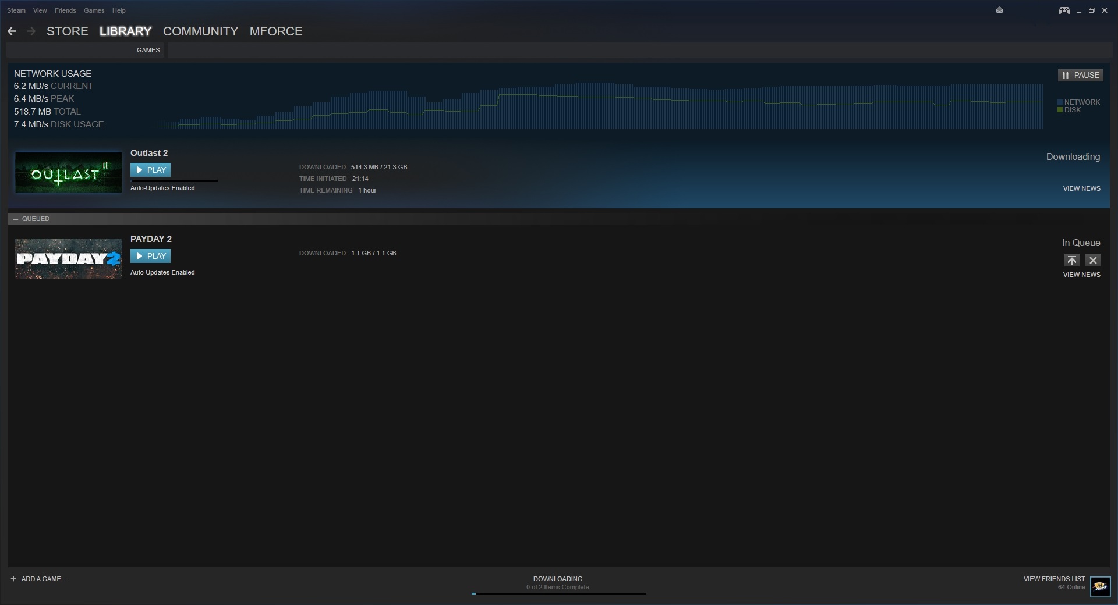1118x605 pixels.
Task: Click the Time Initiated 21:14 value
Action: click(x=360, y=179)
